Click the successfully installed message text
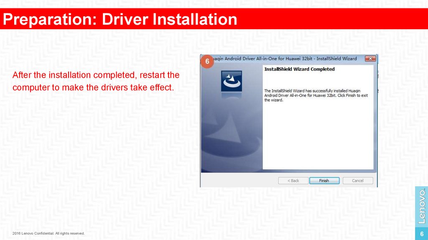This screenshot has height=240, width=428. (316, 95)
